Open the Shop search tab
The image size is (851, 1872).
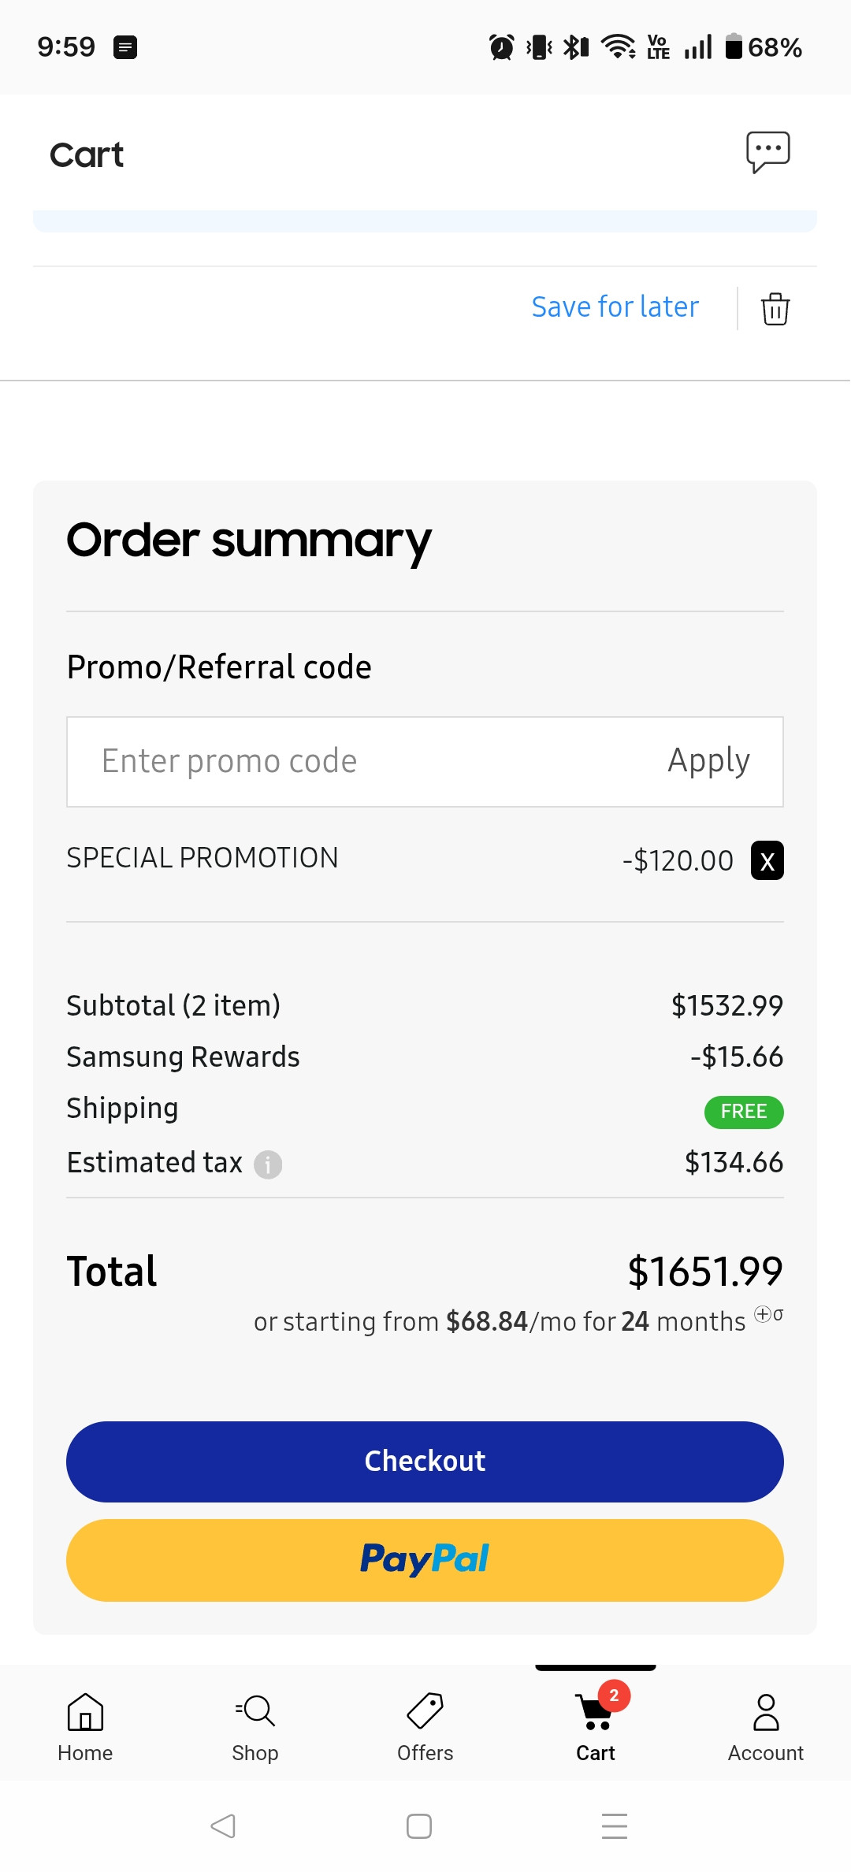click(255, 1724)
